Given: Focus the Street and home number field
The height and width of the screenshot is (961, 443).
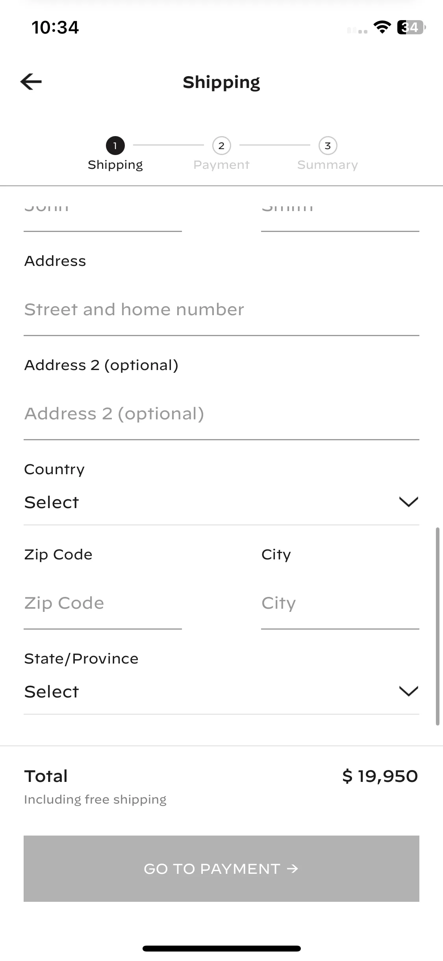Looking at the screenshot, I should (x=221, y=310).
